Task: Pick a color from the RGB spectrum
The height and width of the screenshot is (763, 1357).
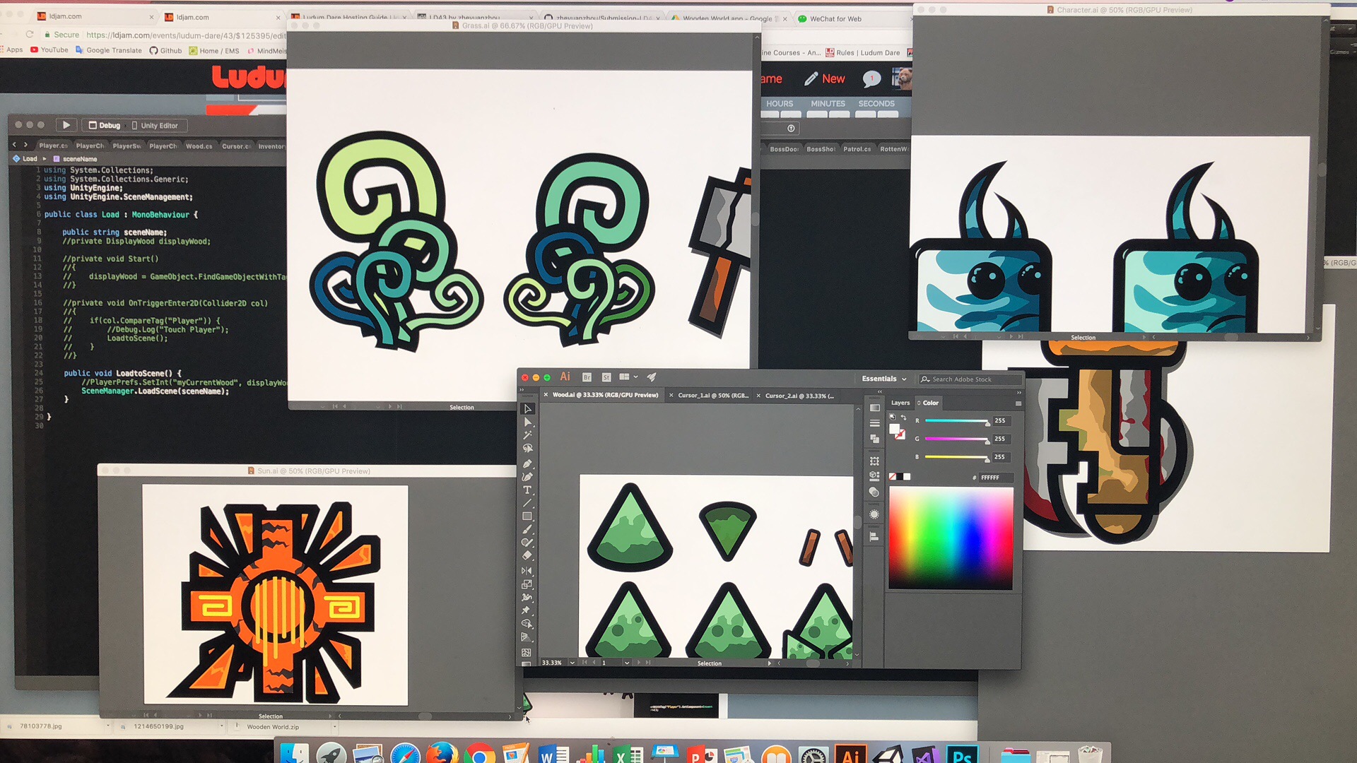Action: (951, 538)
